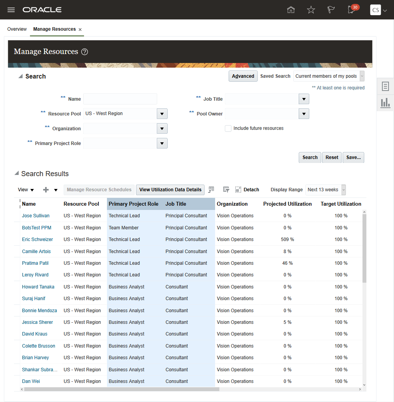The image size is (394, 402).
Task: Click the Job Title input field
Action: pyautogui.click(x=262, y=99)
